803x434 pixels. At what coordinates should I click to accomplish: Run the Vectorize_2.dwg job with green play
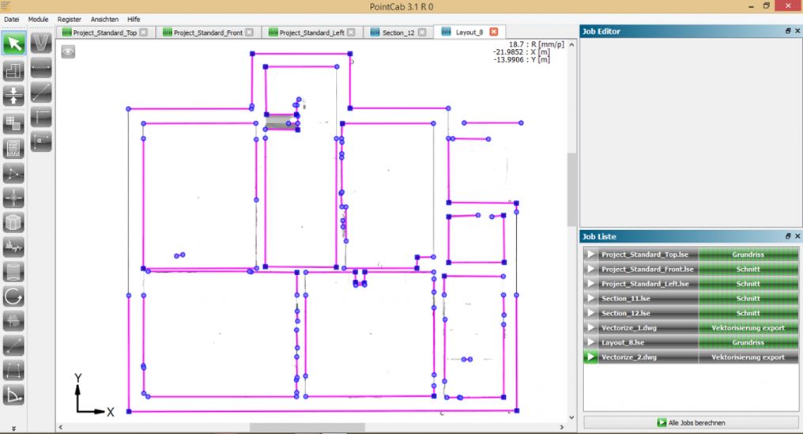pos(590,357)
